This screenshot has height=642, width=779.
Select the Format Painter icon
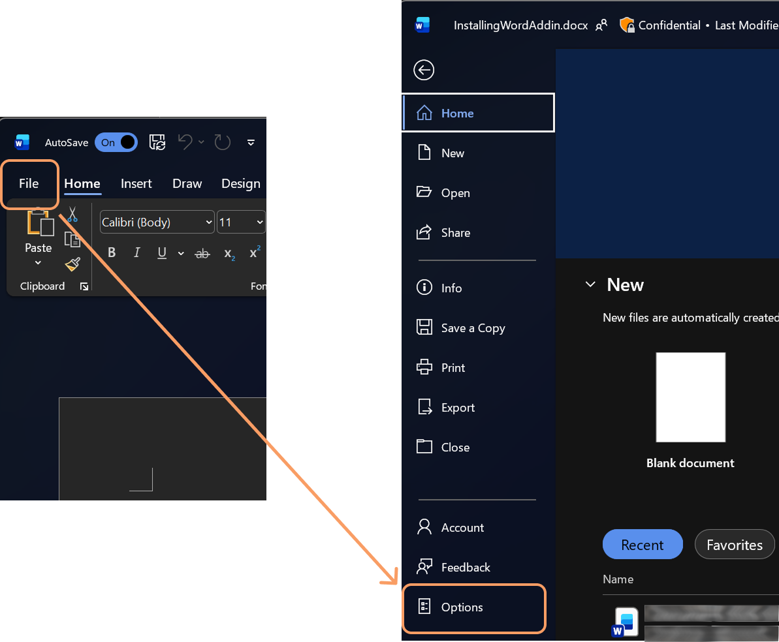point(72,264)
